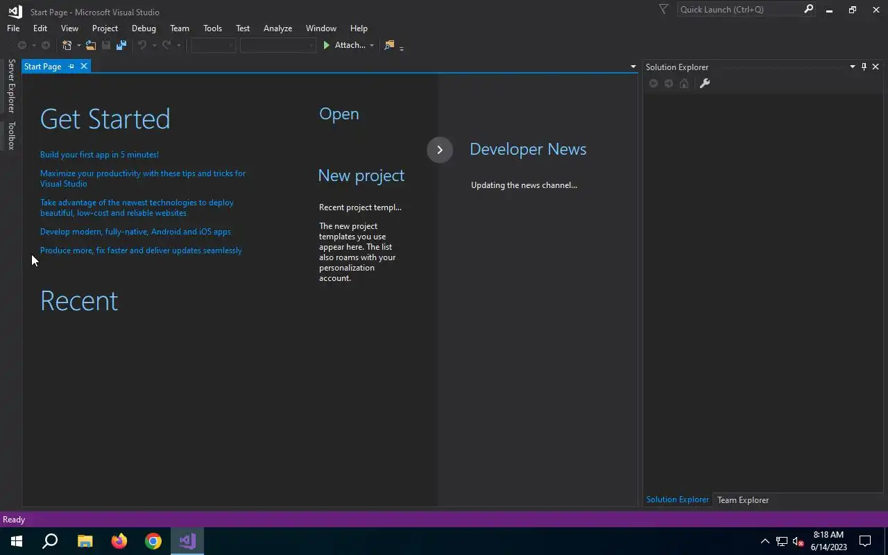Screen dimensions: 888x555
Task: Open the Test menu
Action: coord(243,28)
